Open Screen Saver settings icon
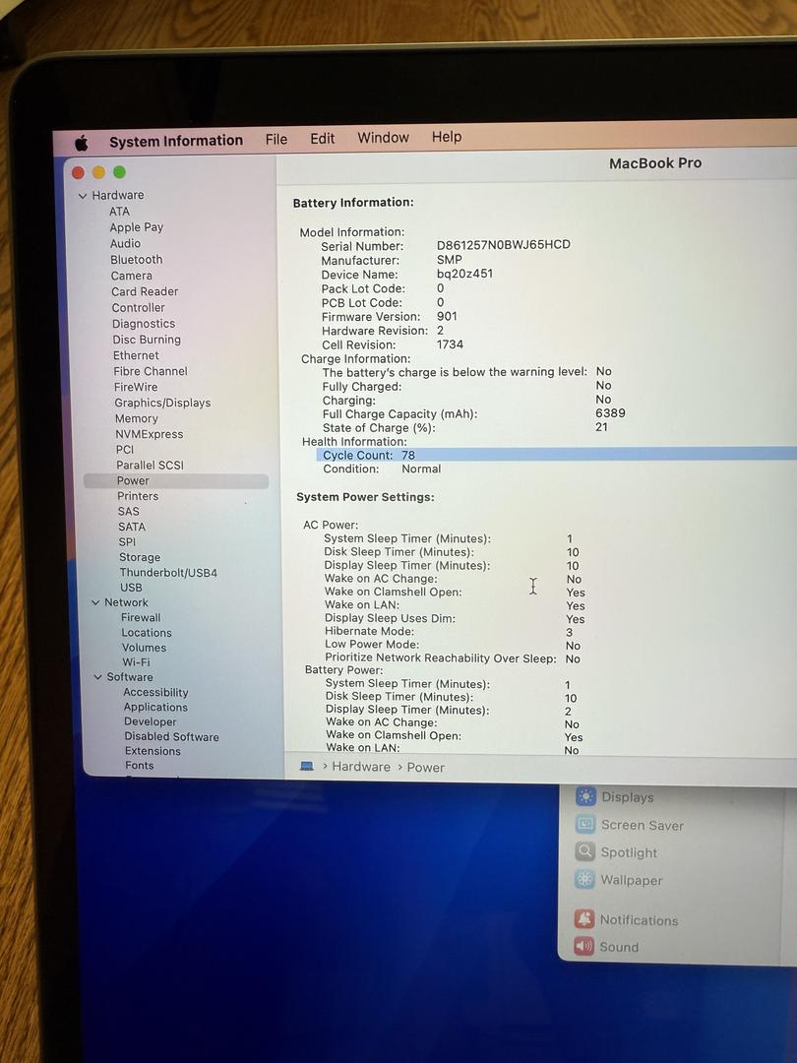The height and width of the screenshot is (1063, 797). pos(586,824)
